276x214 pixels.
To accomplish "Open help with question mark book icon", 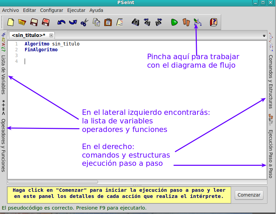I will point(213,22).
